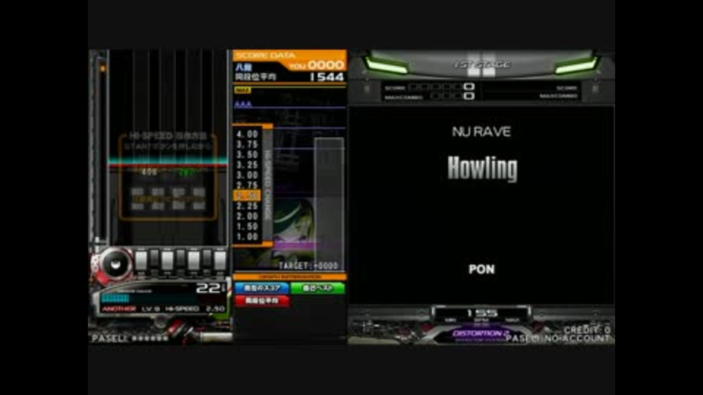Select hi-speed 3.50 in list
703x395 pixels.
(x=247, y=154)
